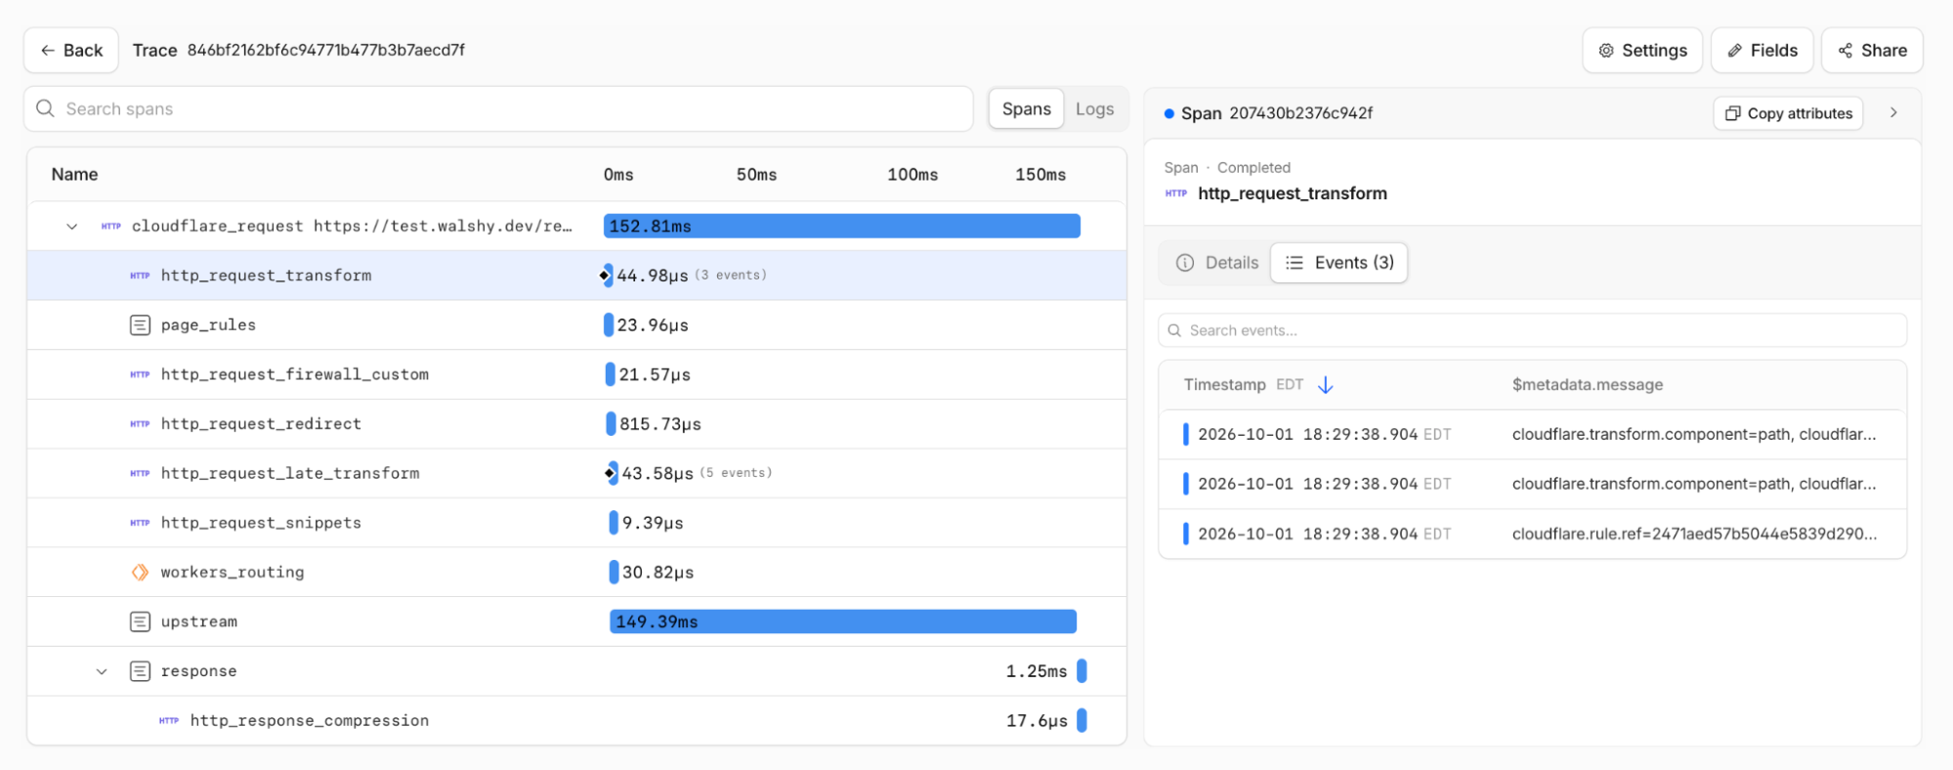Switch to the Spans view

1026,109
